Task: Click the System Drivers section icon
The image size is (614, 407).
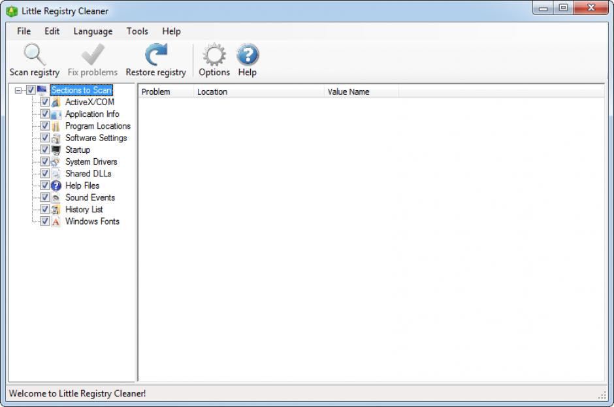Action: pyautogui.click(x=56, y=162)
